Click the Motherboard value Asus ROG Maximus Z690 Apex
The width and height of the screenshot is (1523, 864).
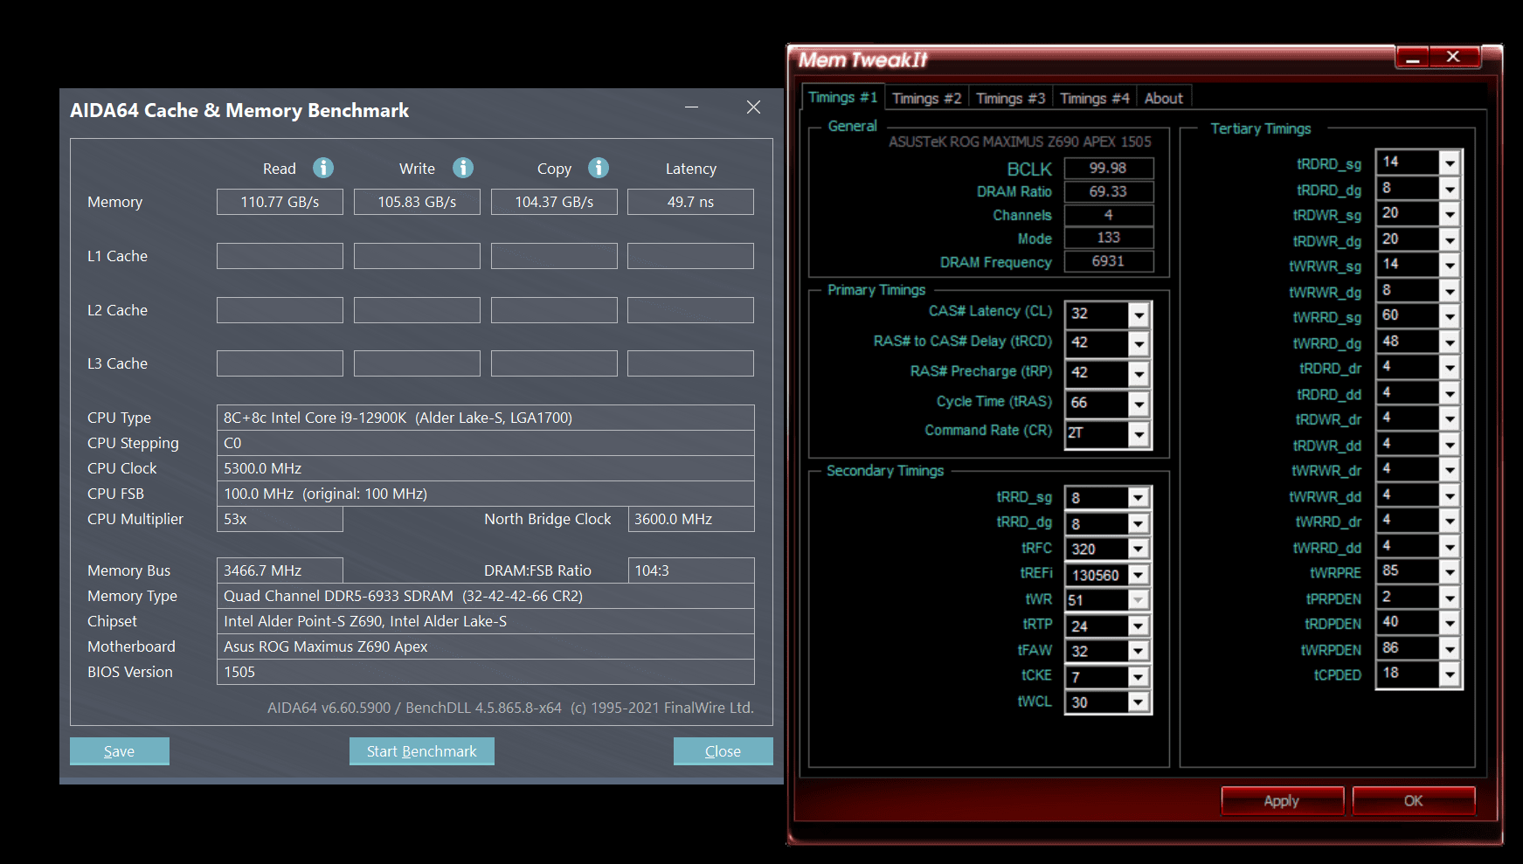(486, 646)
